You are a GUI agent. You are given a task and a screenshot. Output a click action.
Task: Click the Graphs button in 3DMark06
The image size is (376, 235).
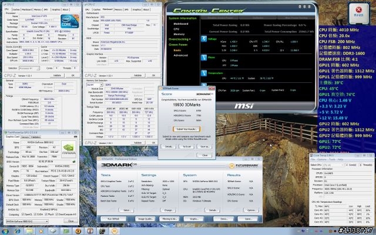194,219
